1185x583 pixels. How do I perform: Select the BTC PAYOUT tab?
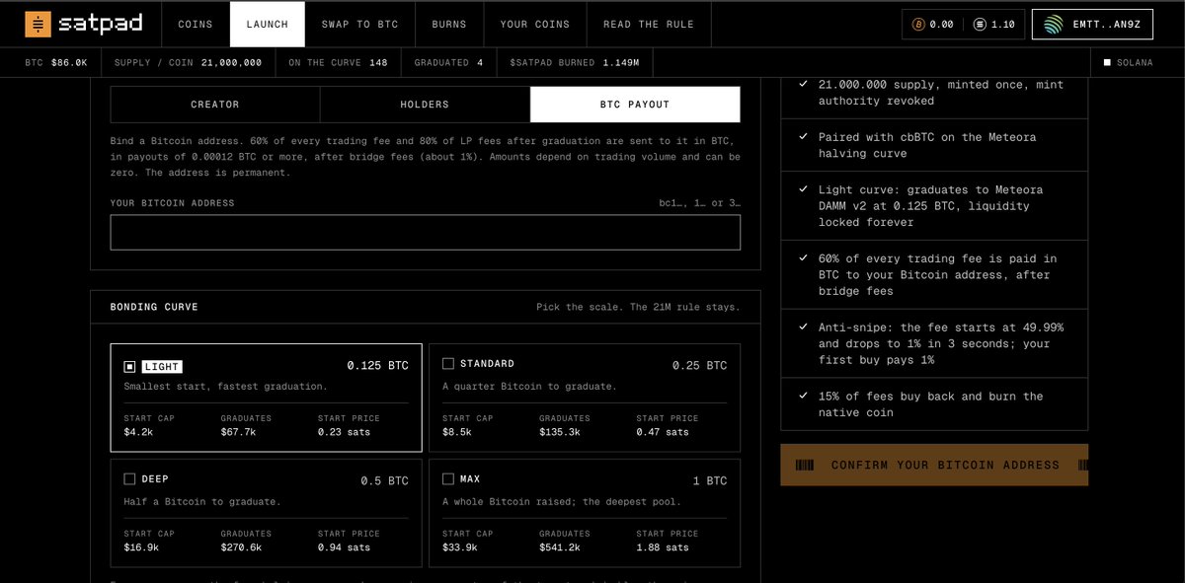click(x=635, y=105)
